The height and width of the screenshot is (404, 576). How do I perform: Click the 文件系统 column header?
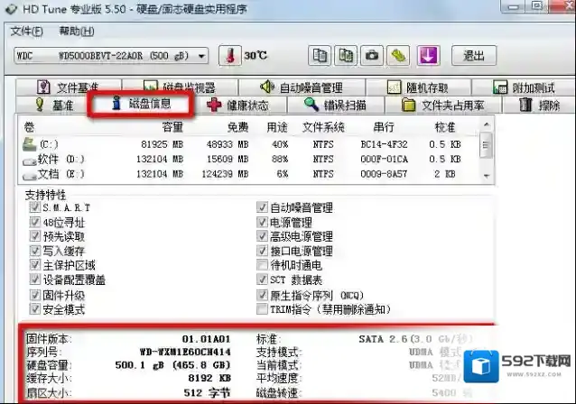coord(323,127)
